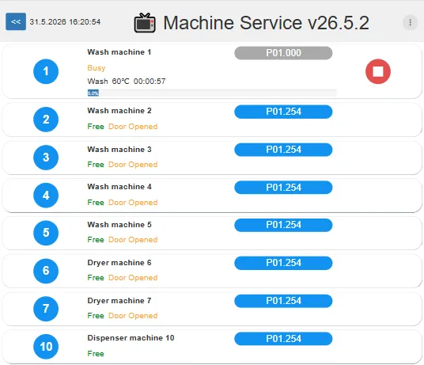Click the 'Dispenser machine 10' title
The height and width of the screenshot is (365, 424).
(x=131, y=338)
